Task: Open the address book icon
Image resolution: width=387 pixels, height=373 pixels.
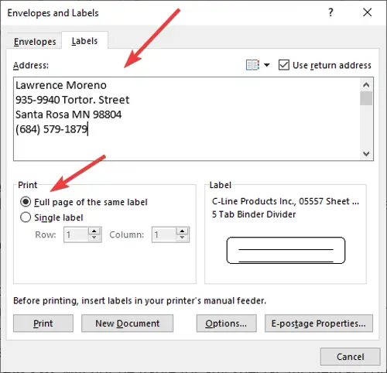Action: (252, 65)
